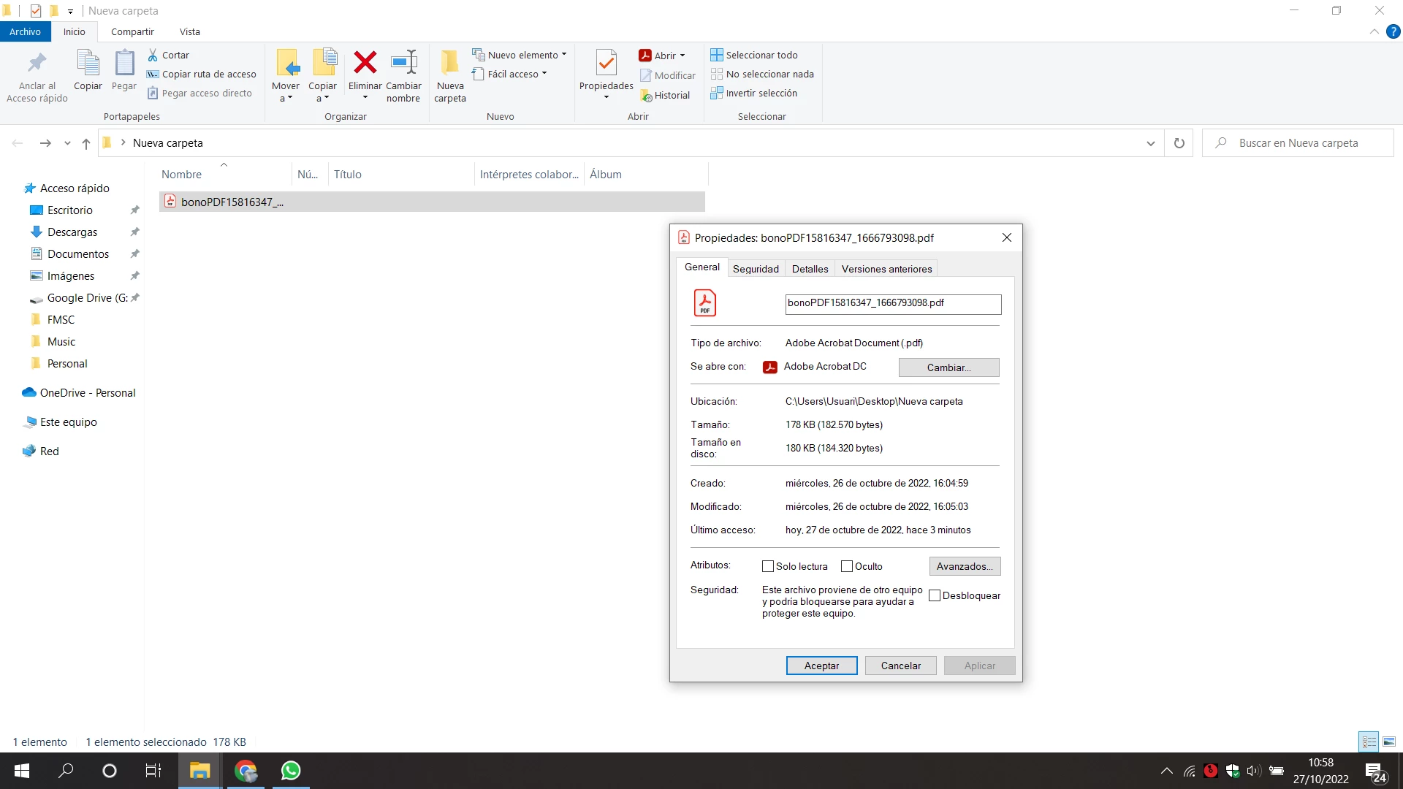Check the Oculto attribute checkbox
Viewport: 1403px width, 789px height.
tap(847, 566)
